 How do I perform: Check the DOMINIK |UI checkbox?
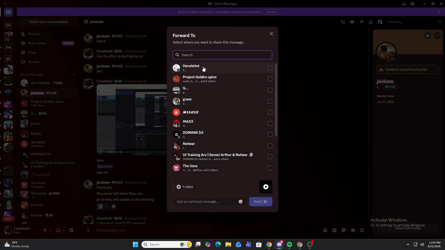tap(270, 134)
